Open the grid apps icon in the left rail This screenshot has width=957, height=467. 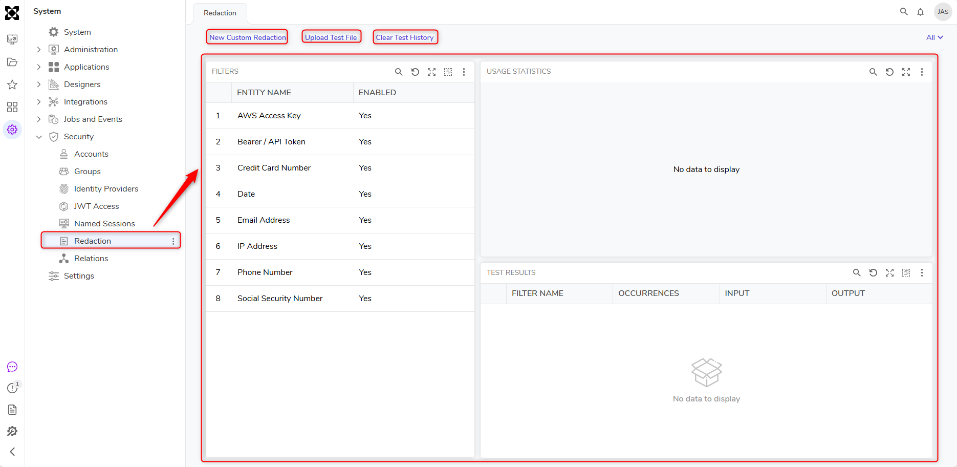12,107
